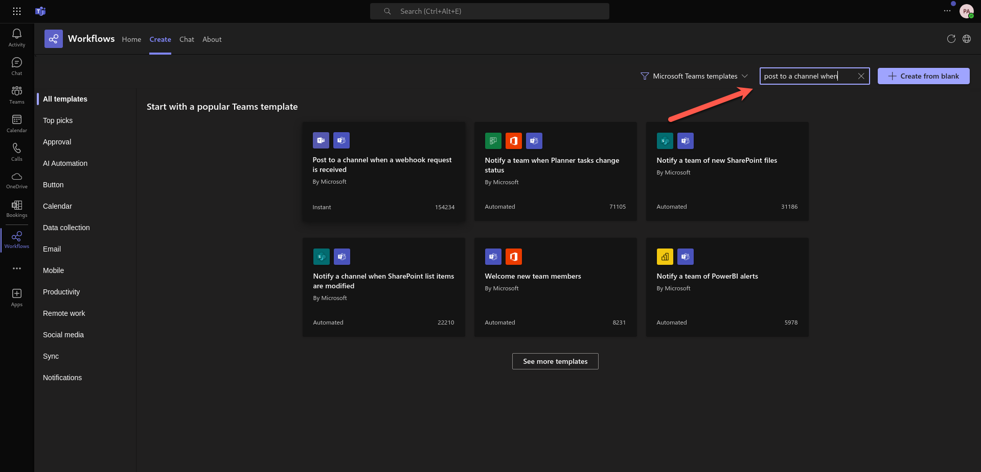Open the app in browser globe icon
981x472 pixels.
(967, 39)
